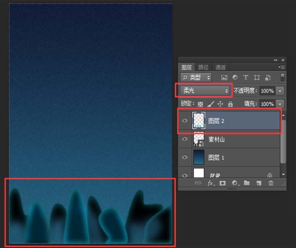Hide the 图层 2 layer
Screen dimensions: 296x248
(x=185, y=120)
